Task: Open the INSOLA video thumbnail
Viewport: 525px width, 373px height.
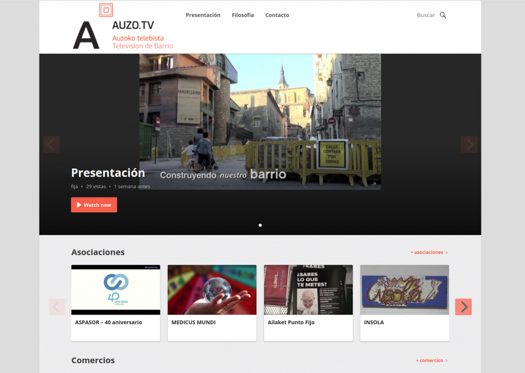Action: 405,290
